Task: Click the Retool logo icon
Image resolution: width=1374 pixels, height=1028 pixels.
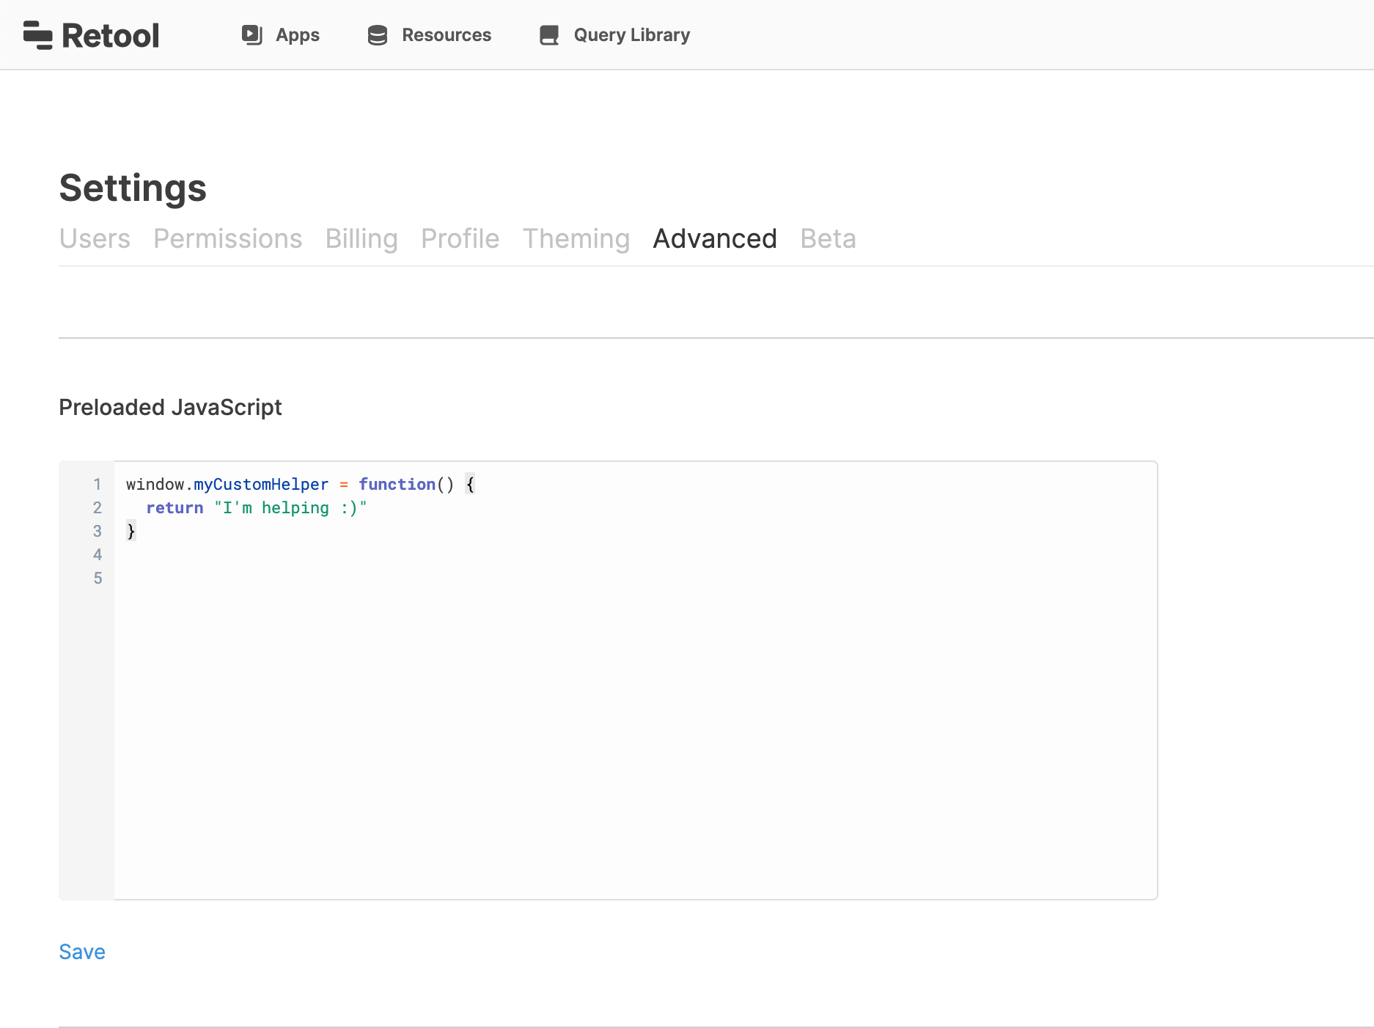Action: (38, 35)
